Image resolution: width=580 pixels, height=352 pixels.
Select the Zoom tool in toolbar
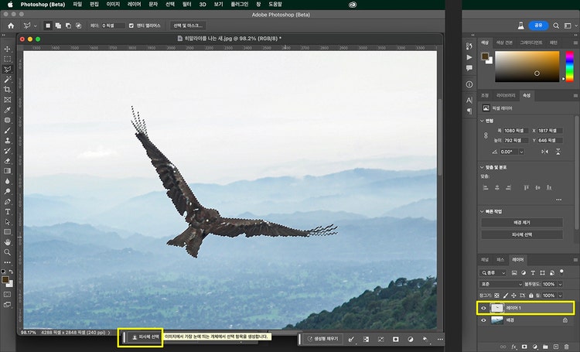[8, 252]
